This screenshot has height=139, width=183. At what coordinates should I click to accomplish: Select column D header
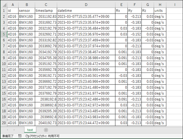point(86,5)
